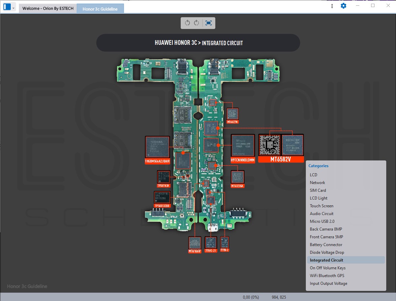
Task: Click the rotate left icon
Action: pos(187,23)
